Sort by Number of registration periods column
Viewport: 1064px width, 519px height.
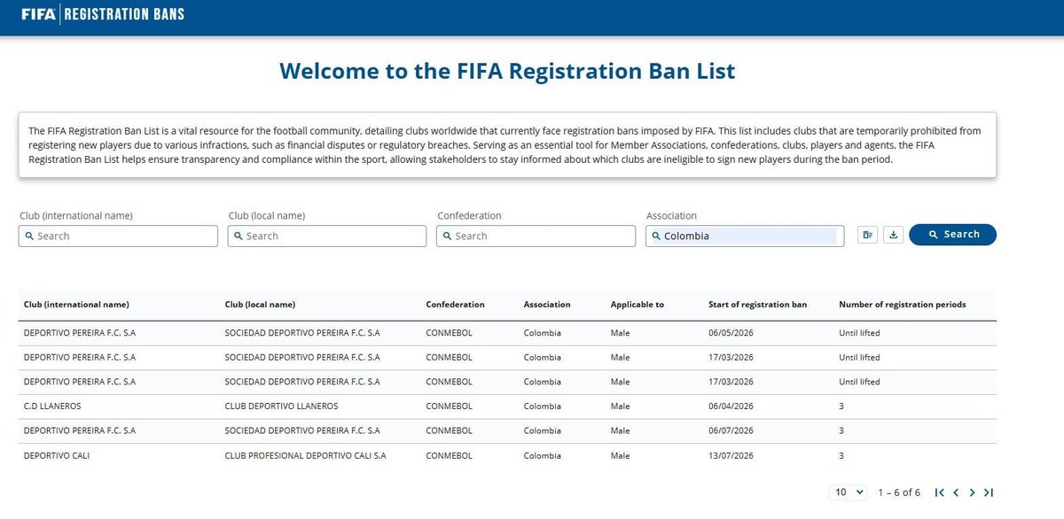point(902,305)
